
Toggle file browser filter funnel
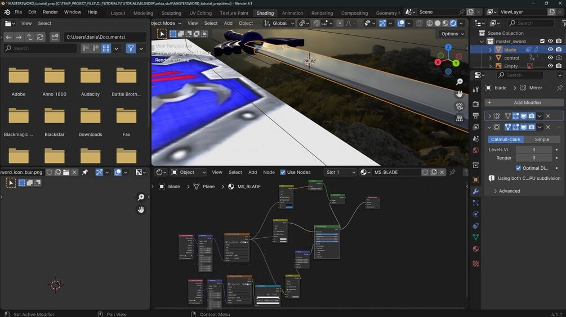click(x=131, y=48)
